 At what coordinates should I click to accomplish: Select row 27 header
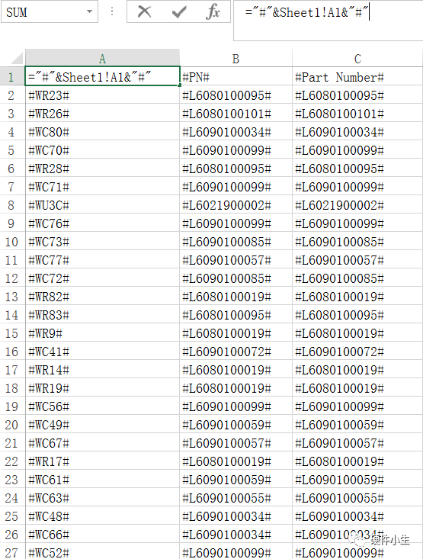(12, 552)
